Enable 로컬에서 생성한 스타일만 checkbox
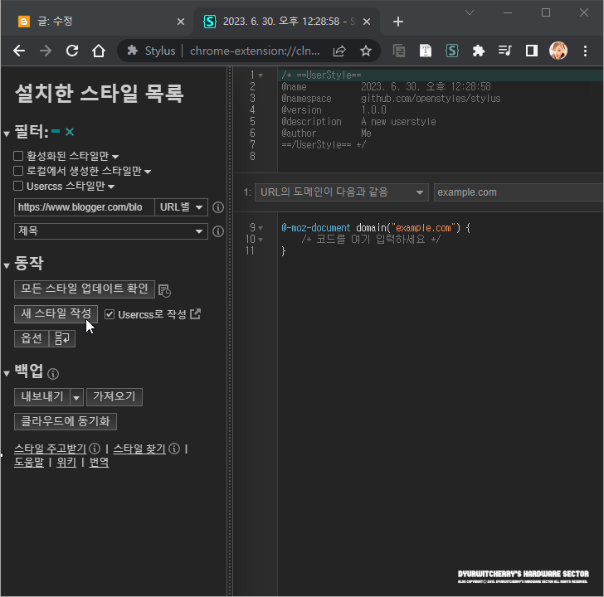 pos(18,171)
